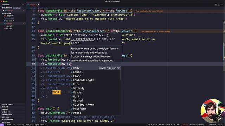The height and width of the screenshot is (126, 225).
Task: Click line number 31 in the gutter
Action: [33, 108]
